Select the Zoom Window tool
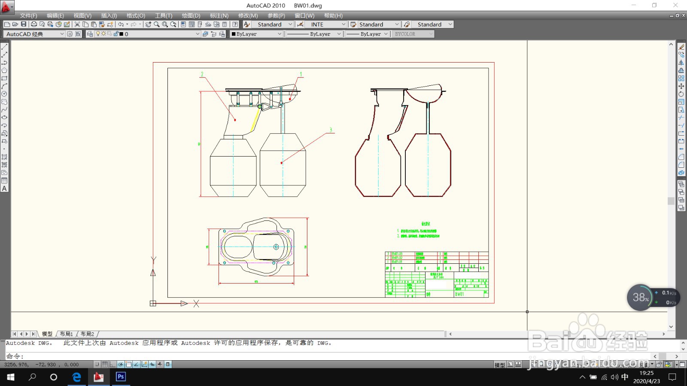687x386 pixels. (x=165, y=24)
